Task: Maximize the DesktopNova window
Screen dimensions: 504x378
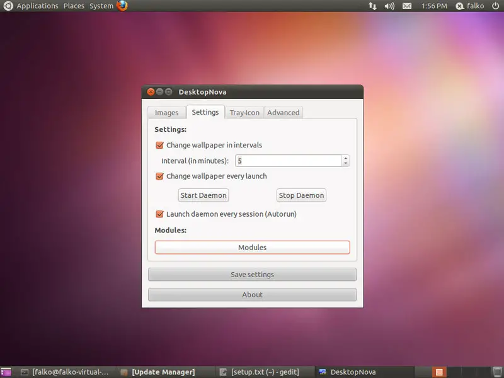Action: [168, 92]
